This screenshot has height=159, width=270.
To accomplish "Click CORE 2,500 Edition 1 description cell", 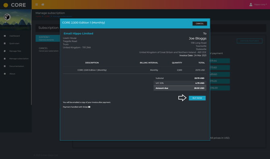I will coord(92,70).
